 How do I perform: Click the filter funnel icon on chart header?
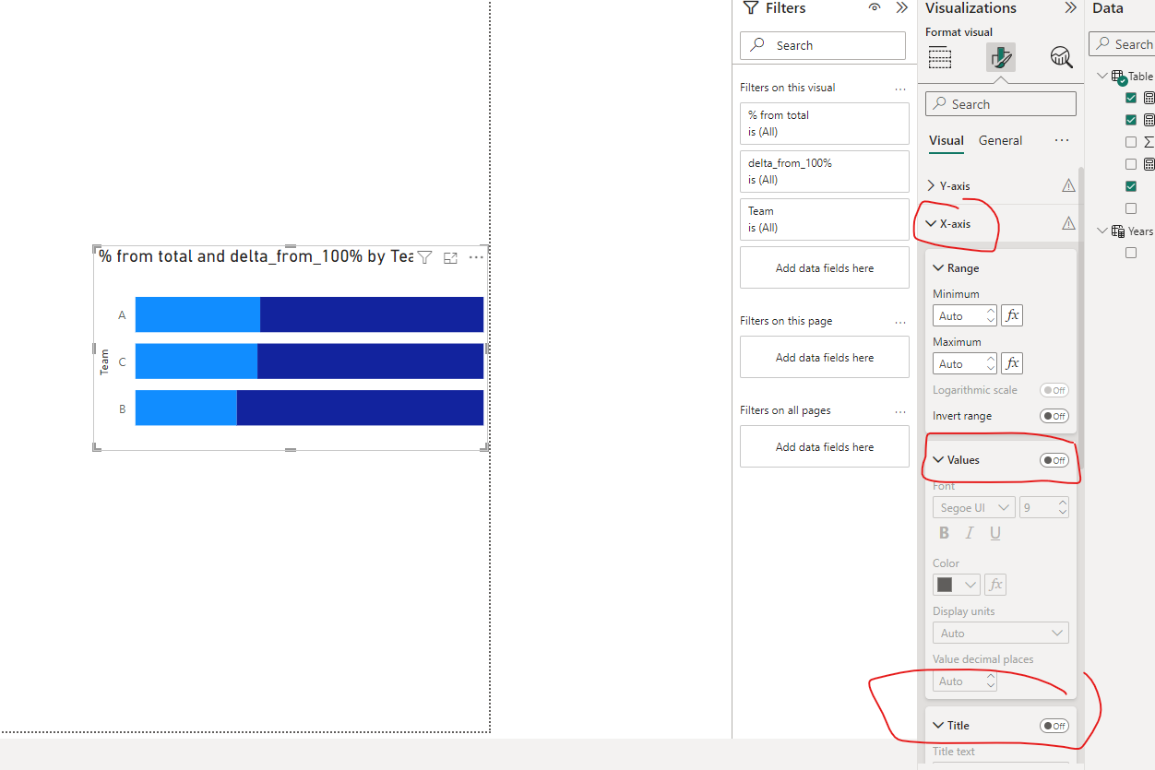[424, 257]
